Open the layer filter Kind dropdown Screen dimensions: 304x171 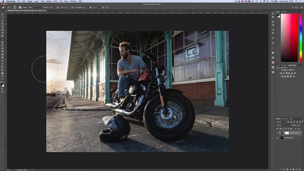pos(281,122)
